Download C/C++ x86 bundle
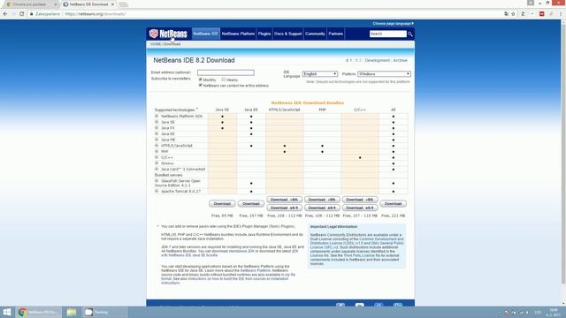Viewport: 566px width, 318px height. [x=360, y=200]
